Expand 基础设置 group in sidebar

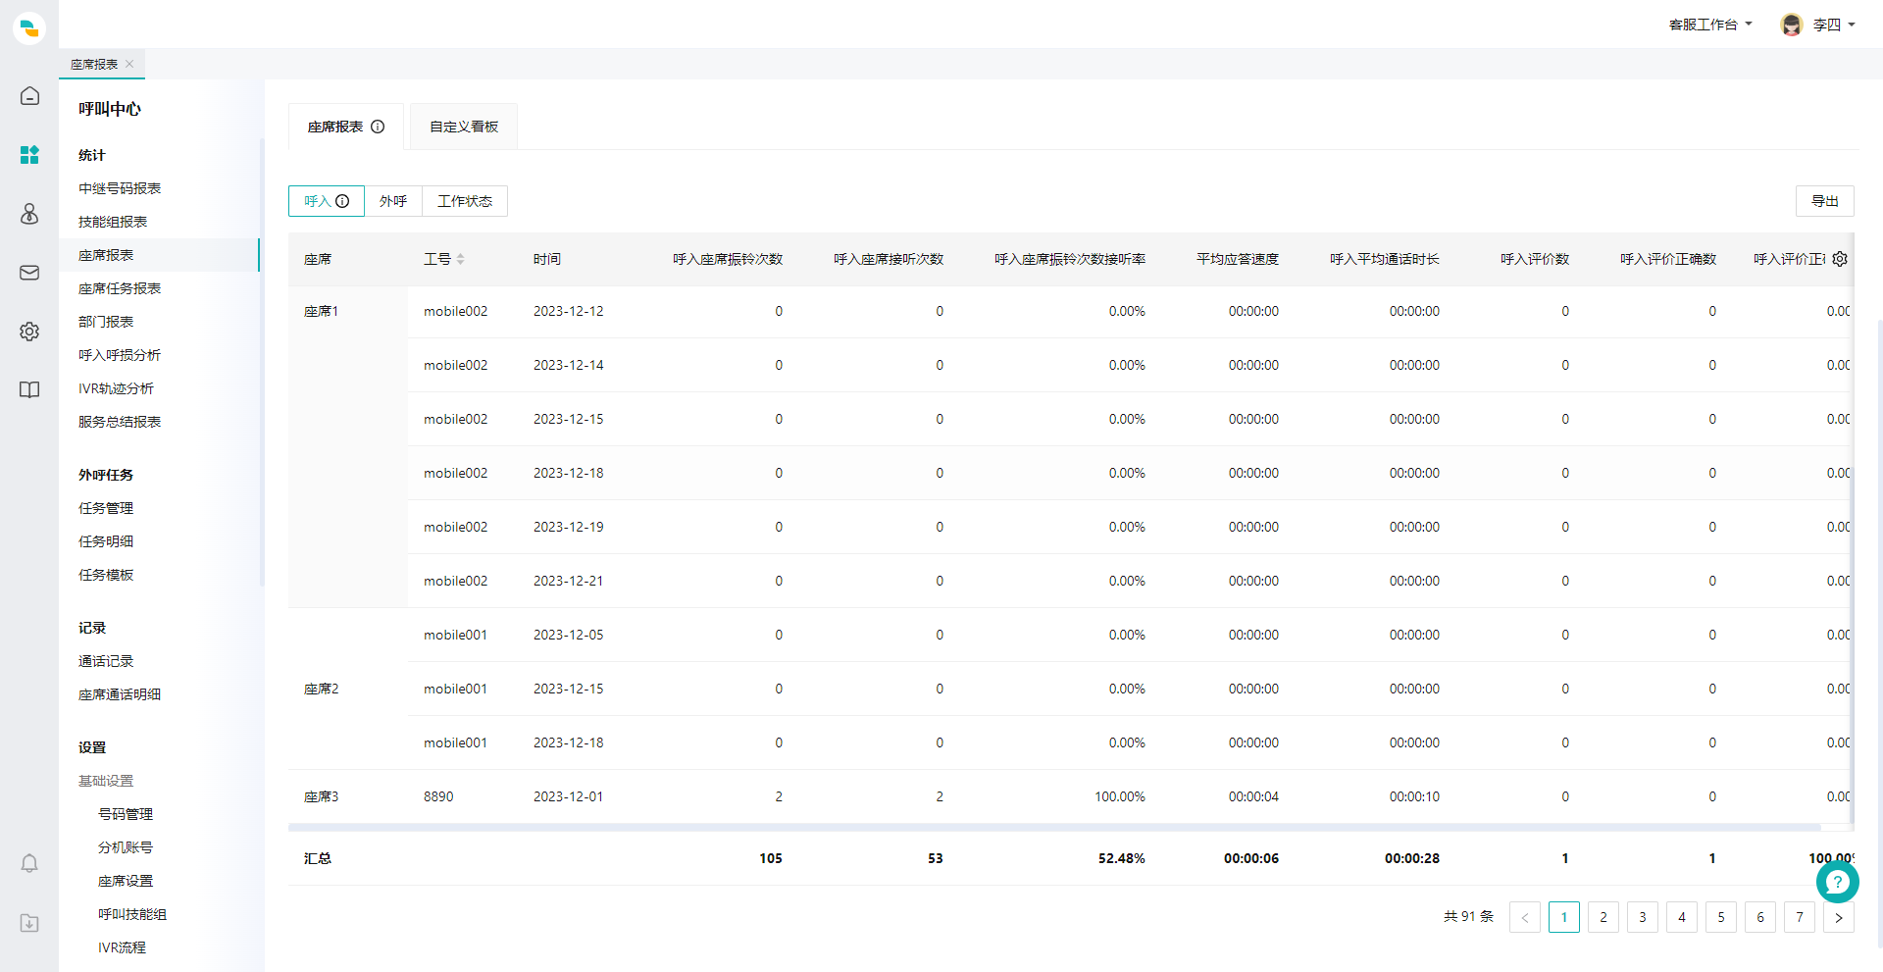pyautogui.click(x=106, y=781)
